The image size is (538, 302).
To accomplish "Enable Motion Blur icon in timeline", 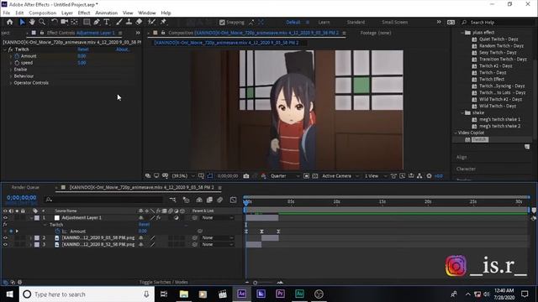I will pyautogui.click(x=220, y=200).
